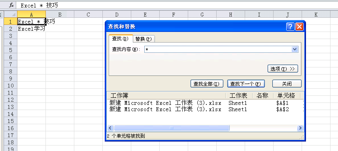The height and width of the screenshot is (151, 338).
Task: Click the horizontal scrollbar left arrow in results
Action: coord(110,128)
